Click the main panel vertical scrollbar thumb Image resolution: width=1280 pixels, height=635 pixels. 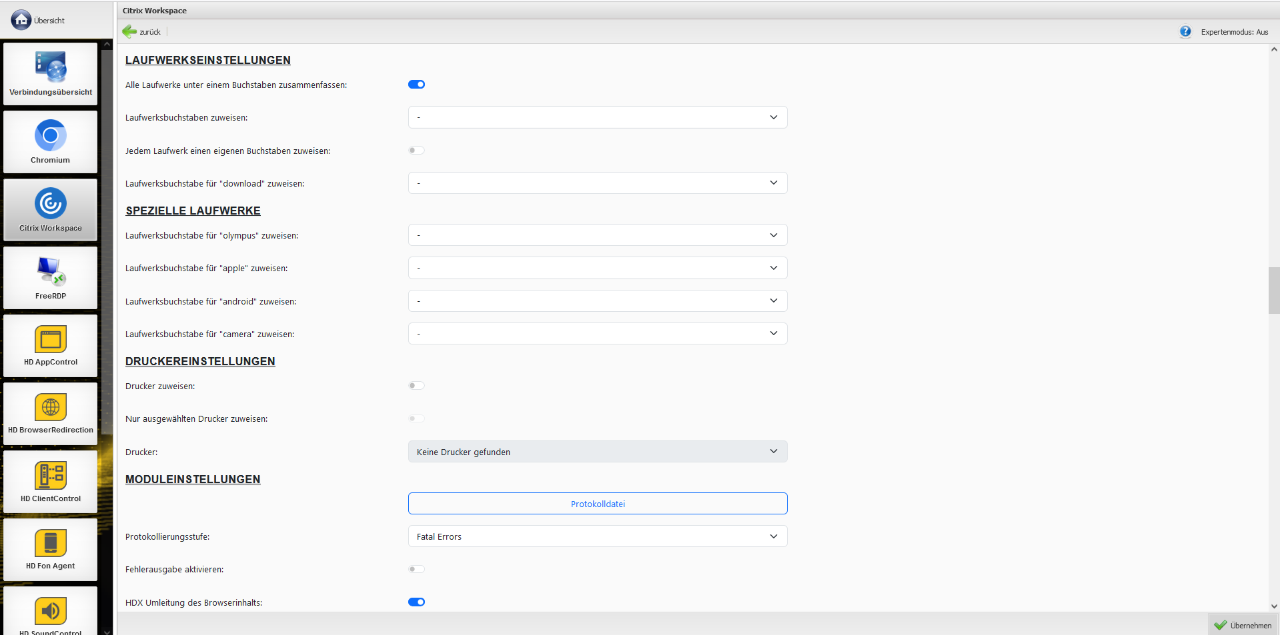(1274, 290)
